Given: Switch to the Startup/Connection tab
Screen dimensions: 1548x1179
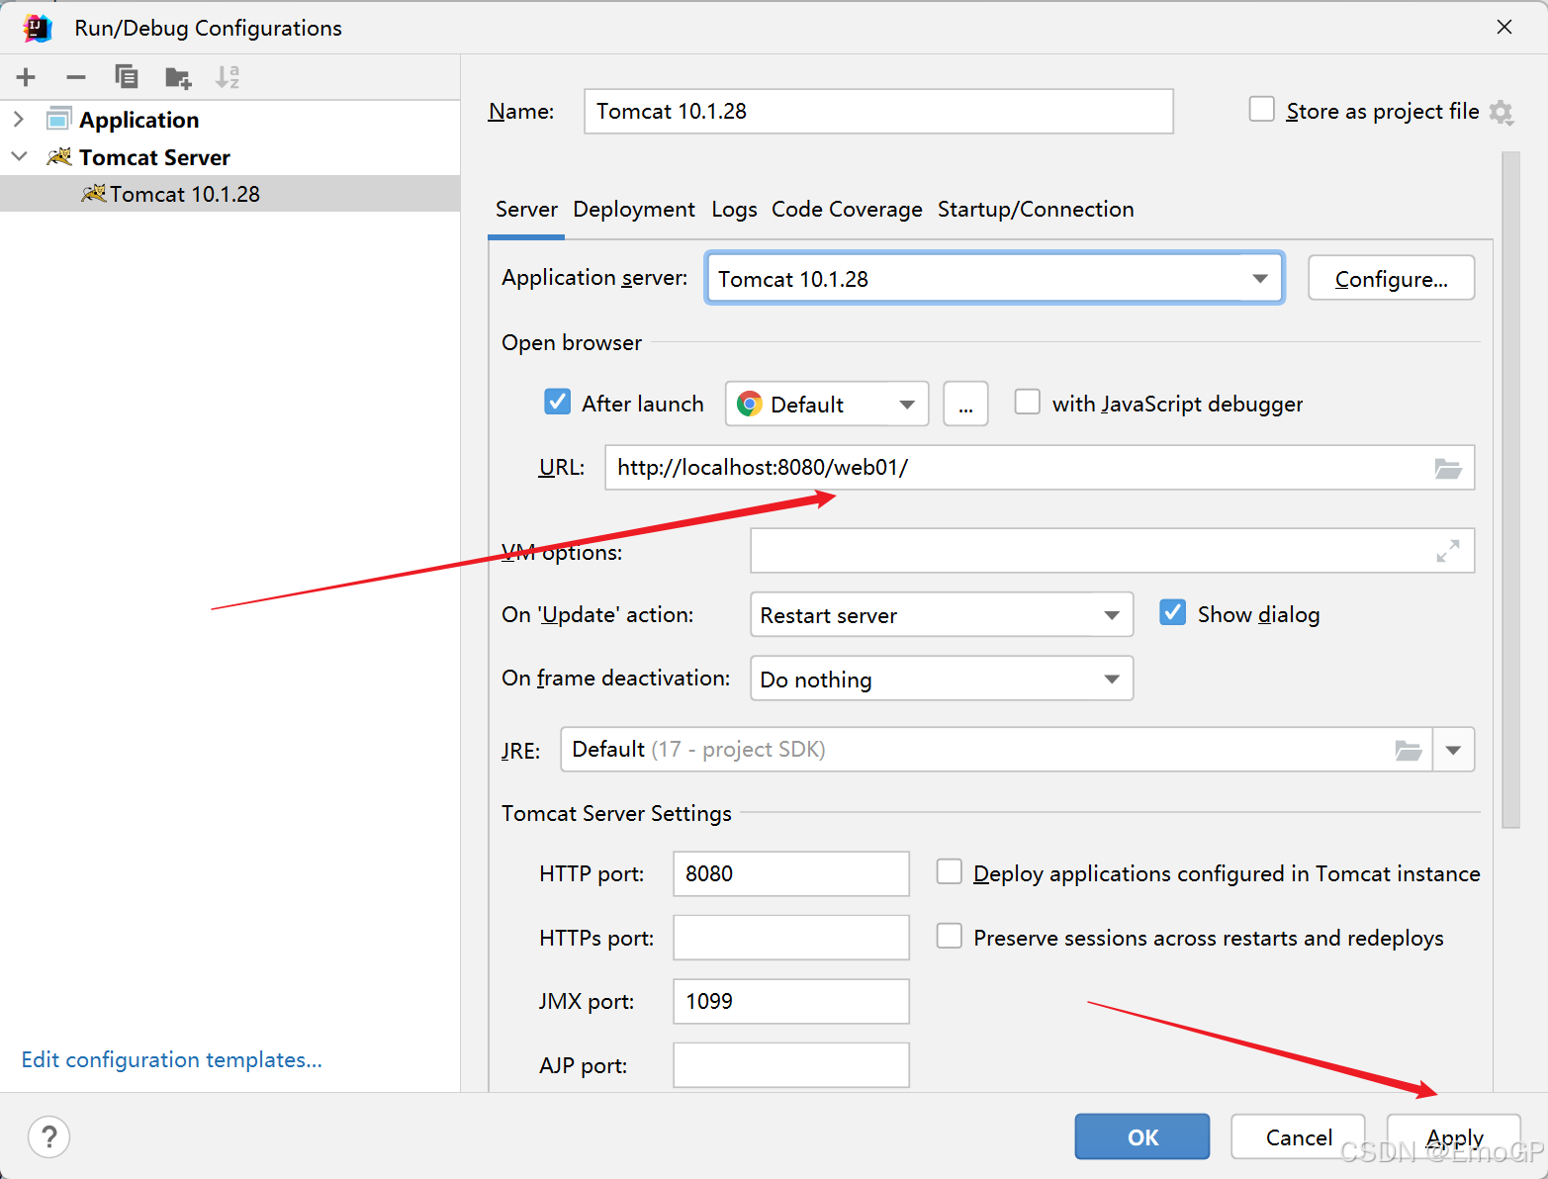Looking at the screenshot, I should click(1036, 210).
